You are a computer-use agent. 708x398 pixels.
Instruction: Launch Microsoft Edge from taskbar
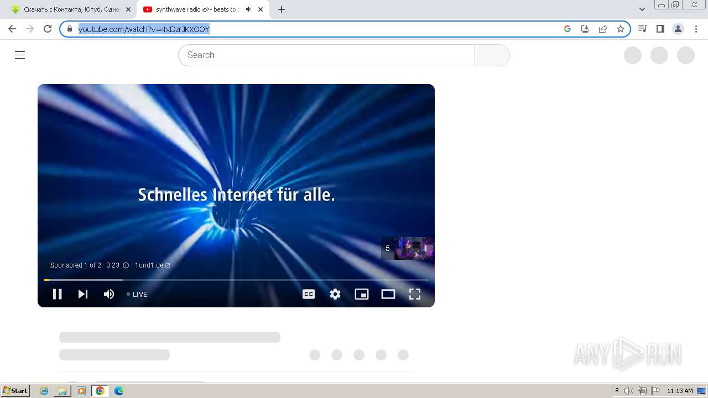click(x=119, y=391)
